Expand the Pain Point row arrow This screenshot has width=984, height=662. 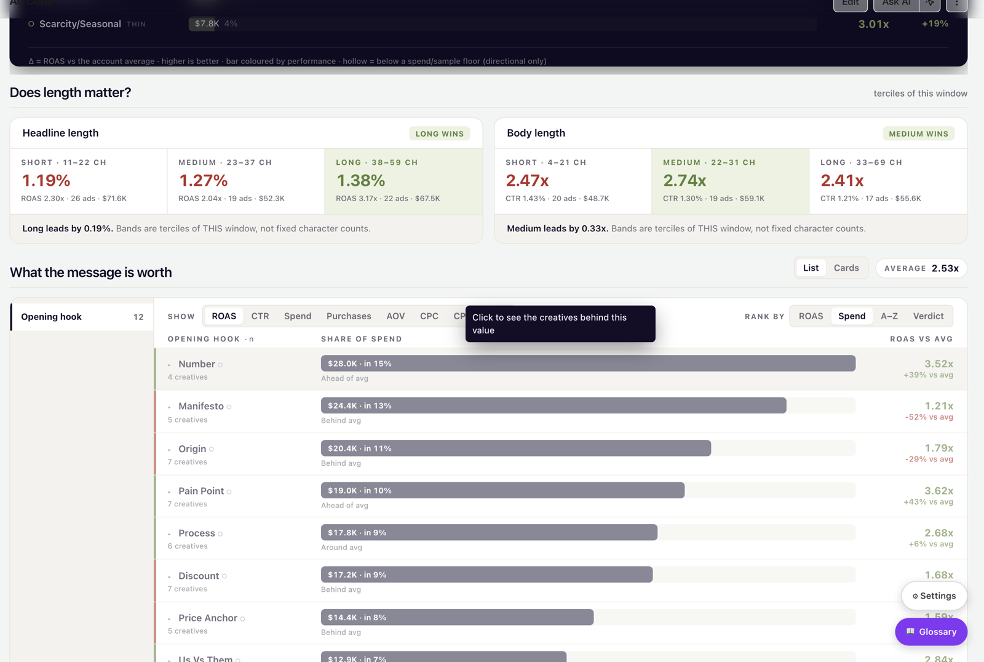(170, 492)
